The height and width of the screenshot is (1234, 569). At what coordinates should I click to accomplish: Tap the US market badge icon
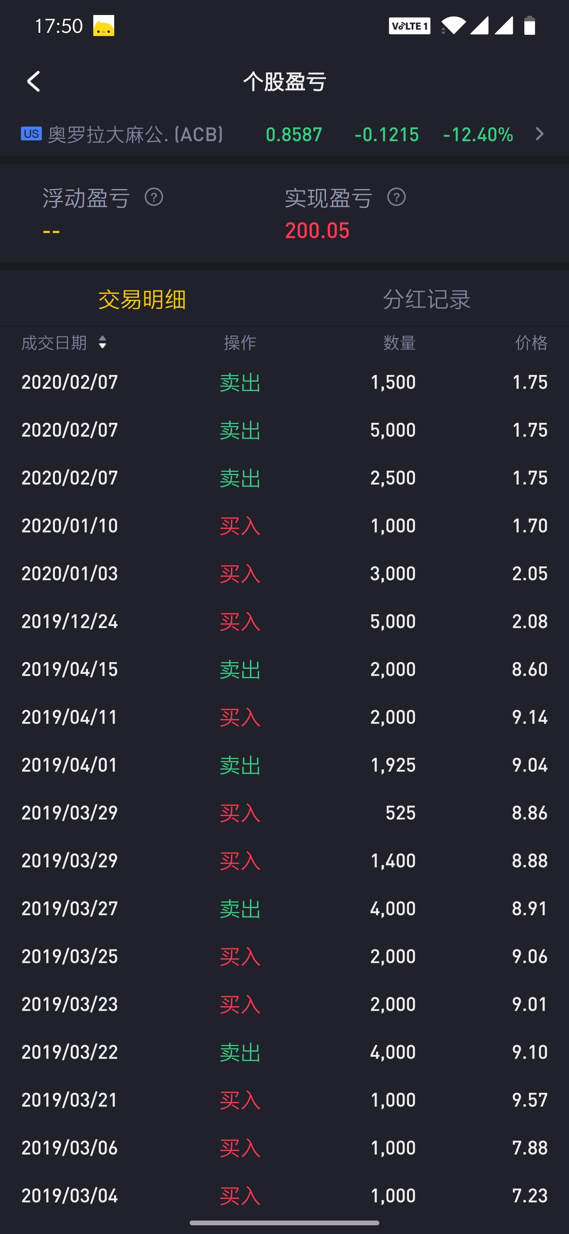click(32, 134)
